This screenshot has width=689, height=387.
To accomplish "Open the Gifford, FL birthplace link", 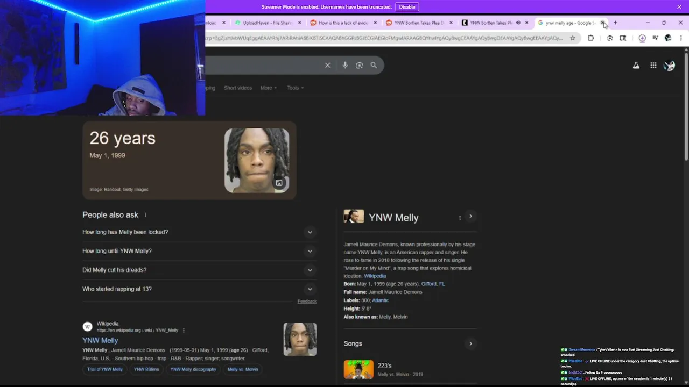I will (433, 284).
